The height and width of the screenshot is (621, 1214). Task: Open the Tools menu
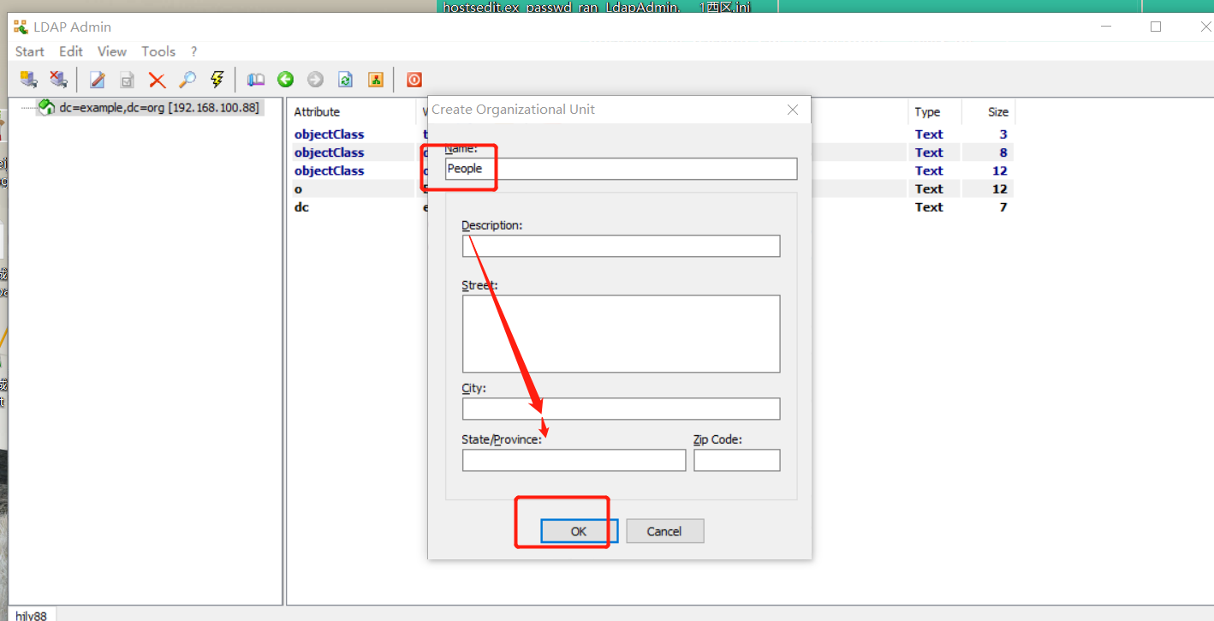pos(158,51)
